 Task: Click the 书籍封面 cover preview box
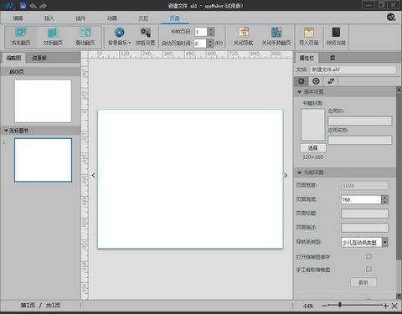(x=312, y=125)
